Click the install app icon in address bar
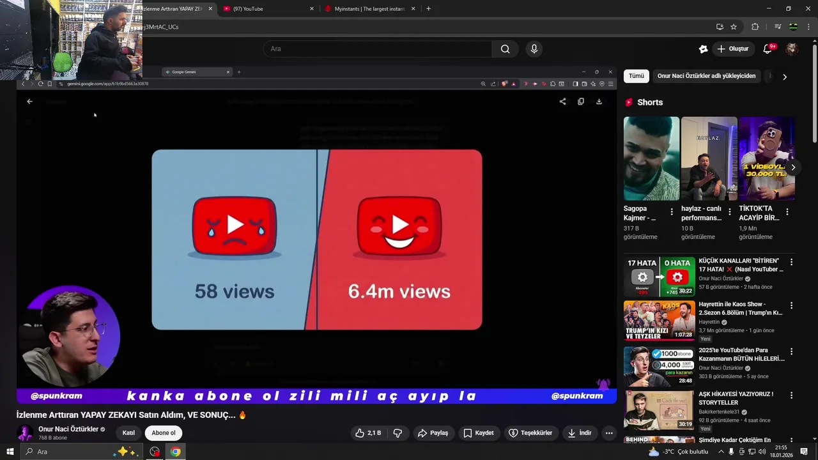 click(720, 27)
